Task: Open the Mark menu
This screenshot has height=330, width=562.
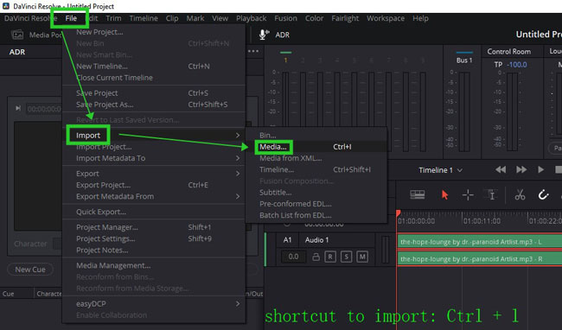Action: [195, 18]
